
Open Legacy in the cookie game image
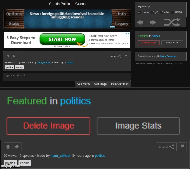click(122, 23)
